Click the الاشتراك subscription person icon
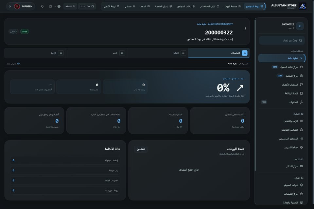314x209 pixels. coord(301,102)
